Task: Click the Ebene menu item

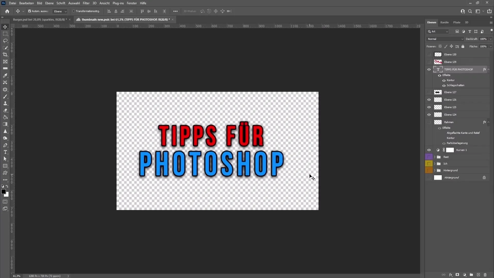Action: click(49, 3)
